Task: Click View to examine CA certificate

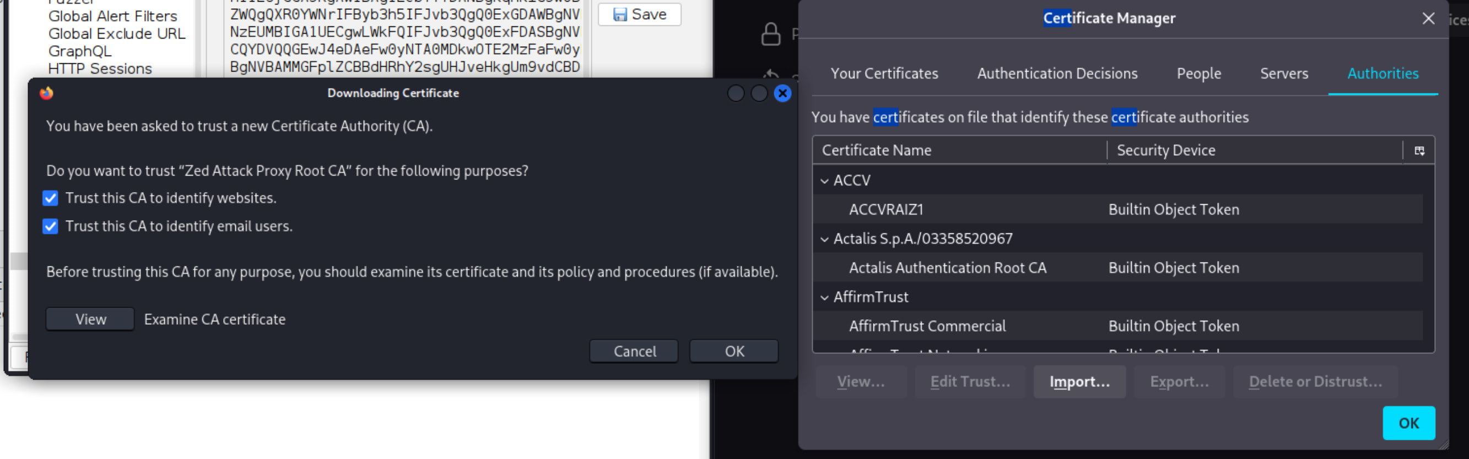Action: coord(90,319)
